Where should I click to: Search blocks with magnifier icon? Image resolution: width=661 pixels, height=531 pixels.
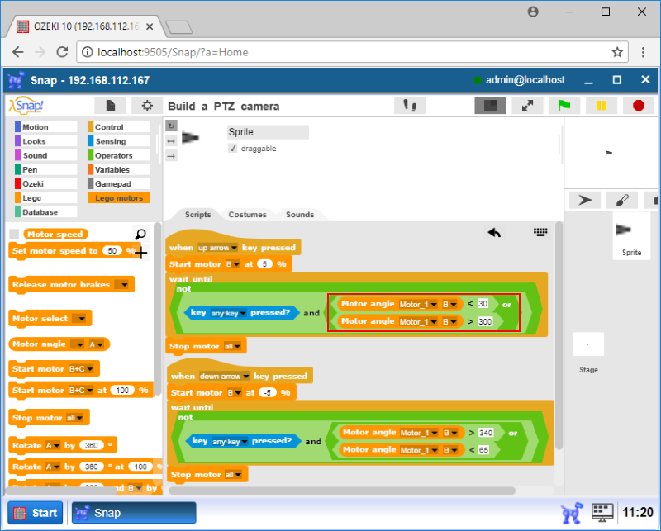(140, 234)
